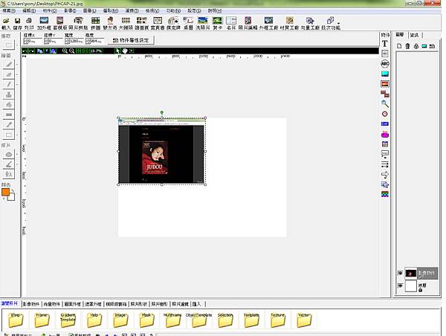Open the 寫真書 (Photo Book) tool

pos(158,23)
